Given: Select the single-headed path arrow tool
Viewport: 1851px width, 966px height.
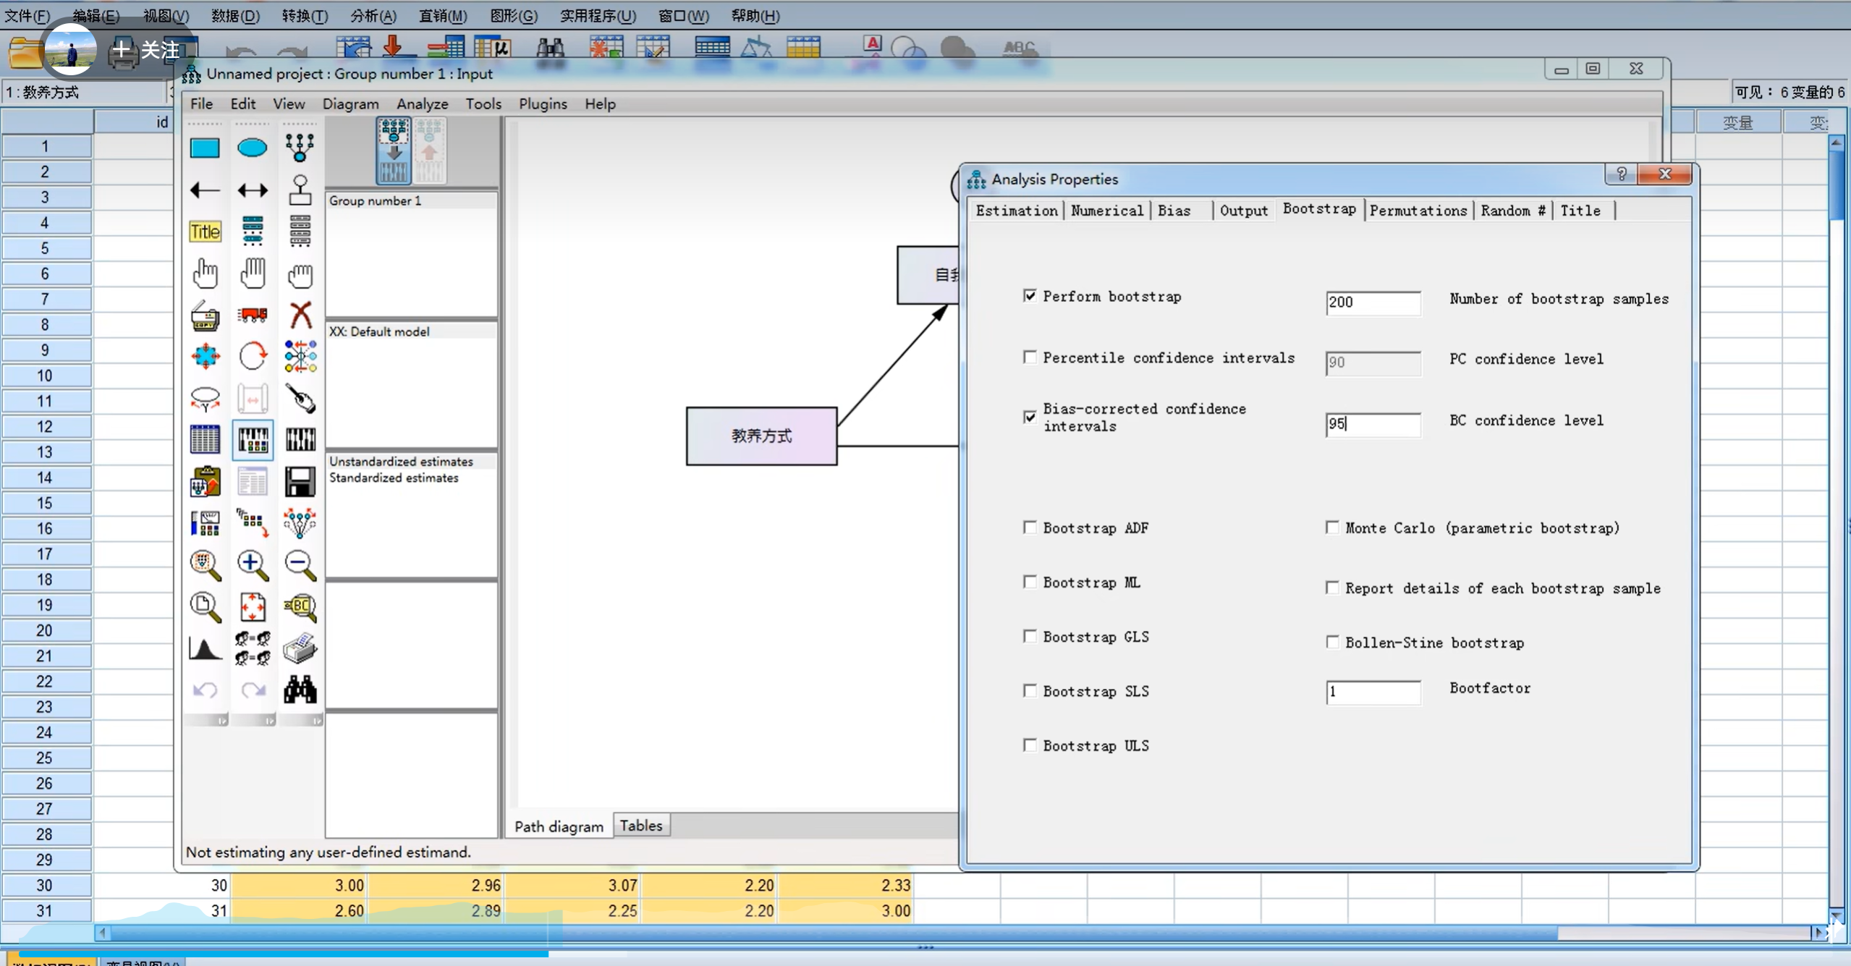Looking at the screenshot, I should pyautogui.click(x=205, y=190).
